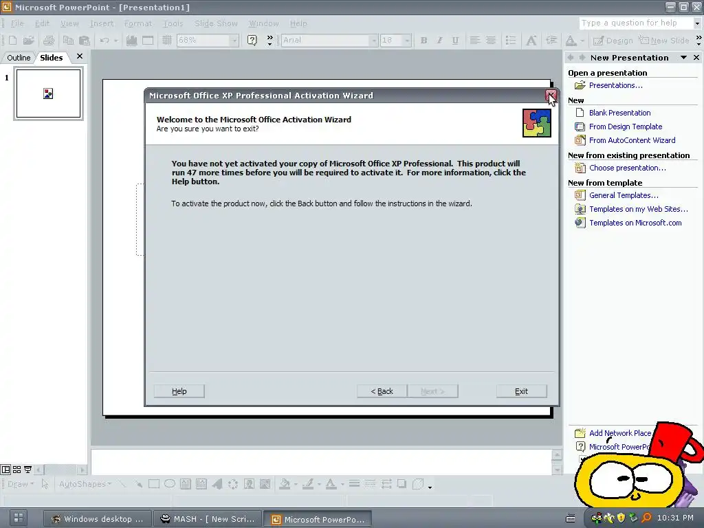Click the Dash Style icon on Drawing toolbar
Viewport: 704px width, 528px height.
pos(370,484)
